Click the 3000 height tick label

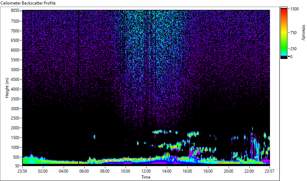tap(15, 109)
